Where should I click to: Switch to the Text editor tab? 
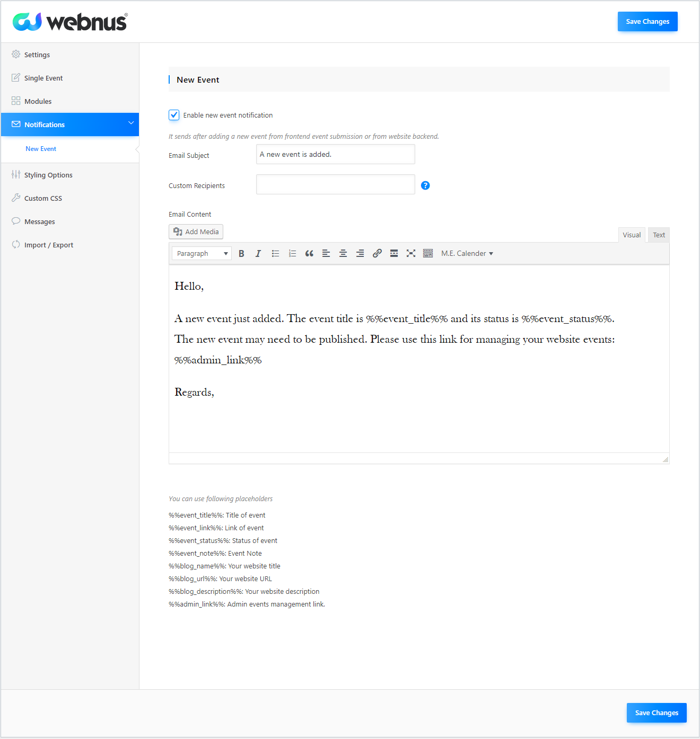[659, 235]
